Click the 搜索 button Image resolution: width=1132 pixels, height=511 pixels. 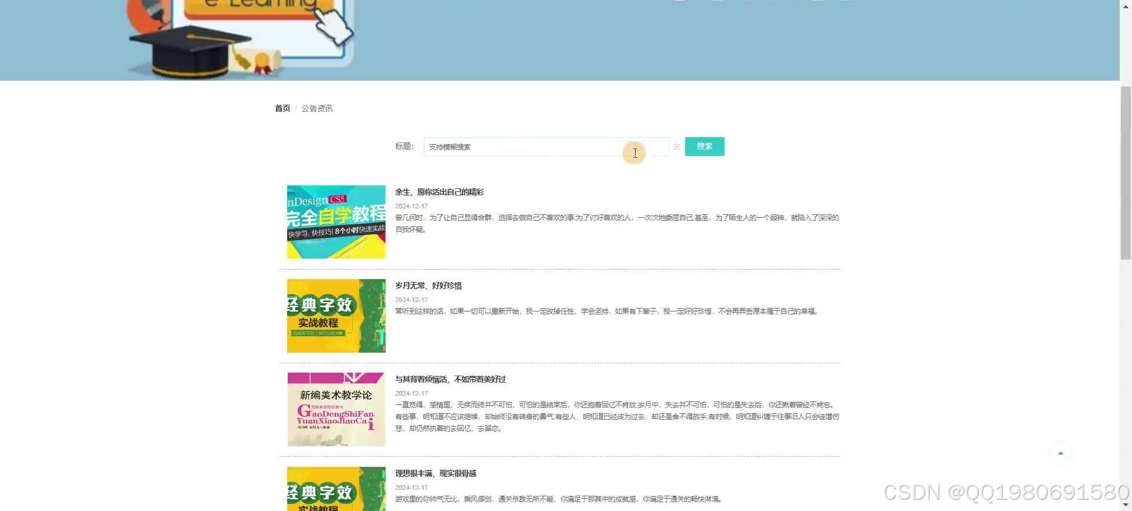[705, 147]
